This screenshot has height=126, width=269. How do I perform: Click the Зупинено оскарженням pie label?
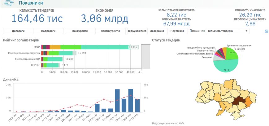(239, 46)
